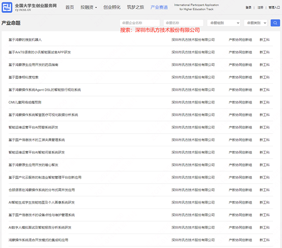The height and width of the screenshot is (248, 282).
Task: Open the CMI儿童网络成瘾预测 topic
Action: pyautogui.click(x=25, y=102)
